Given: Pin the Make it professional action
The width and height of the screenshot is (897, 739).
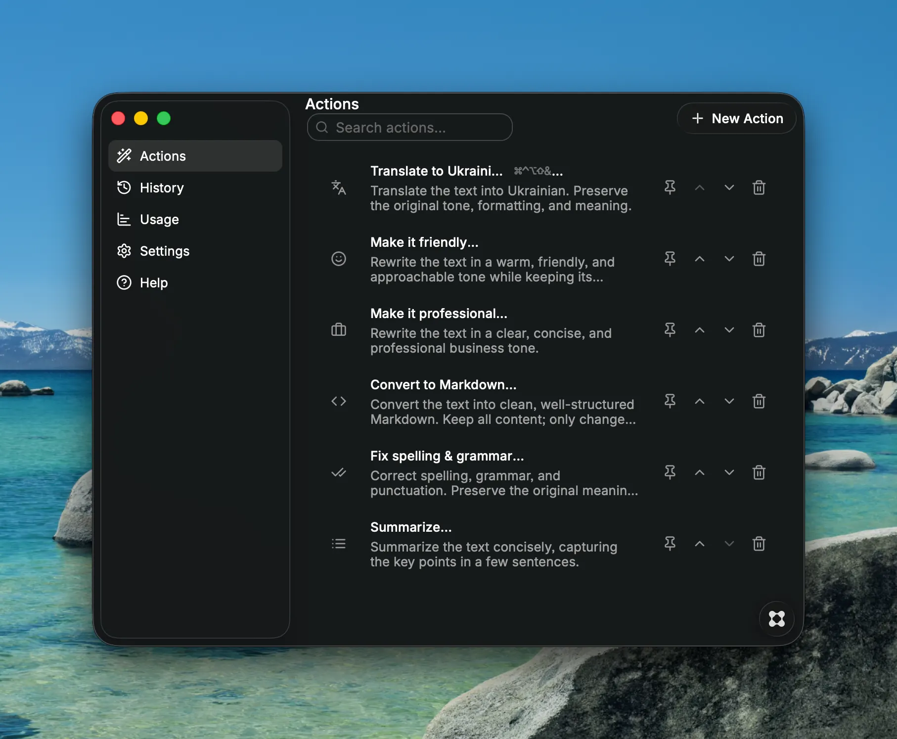Looking at the screenshot, I should tap(670, 330).
